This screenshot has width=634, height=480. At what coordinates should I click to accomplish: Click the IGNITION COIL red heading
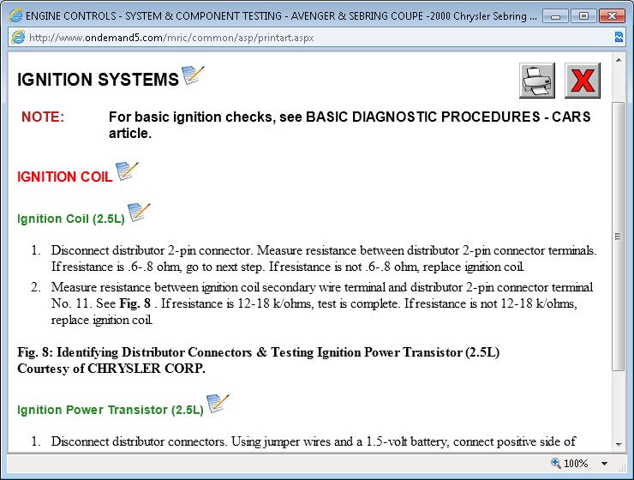pyautogui.click(x=65, y=177)
